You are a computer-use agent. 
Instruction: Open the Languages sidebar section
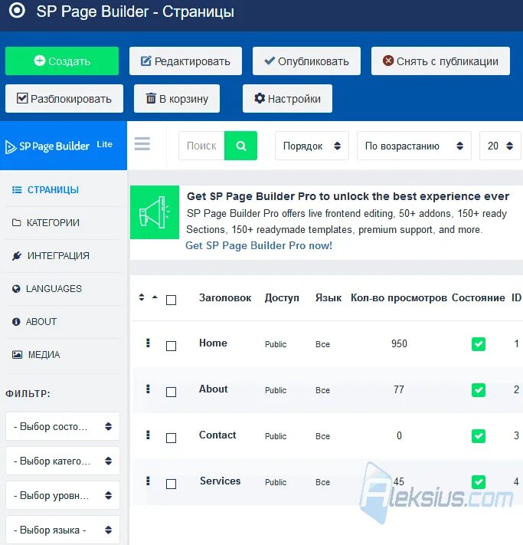pos(47,288)
